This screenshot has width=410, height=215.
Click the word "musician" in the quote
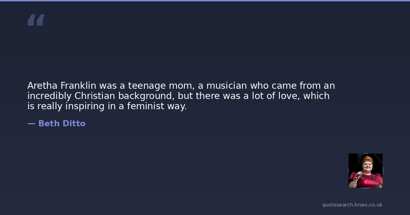click(227, 85)
